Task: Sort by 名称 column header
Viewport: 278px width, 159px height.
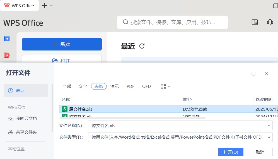Action: [66, 99]
